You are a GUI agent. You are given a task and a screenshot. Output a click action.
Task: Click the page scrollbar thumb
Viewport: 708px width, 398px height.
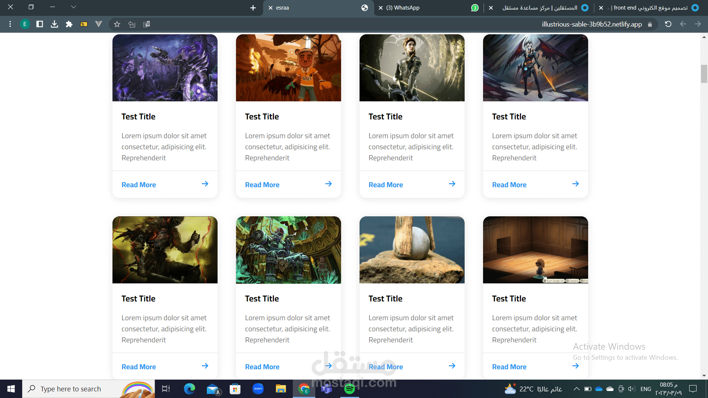click(x=704, y=74)
